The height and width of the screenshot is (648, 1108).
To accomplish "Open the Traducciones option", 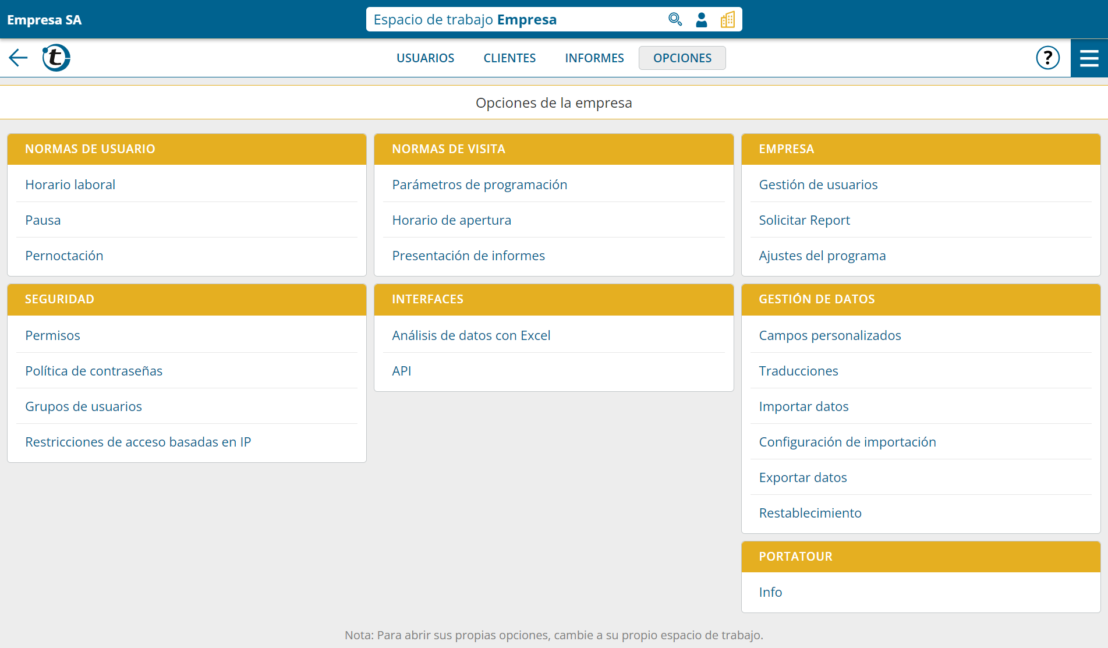I will click(921, 371).
